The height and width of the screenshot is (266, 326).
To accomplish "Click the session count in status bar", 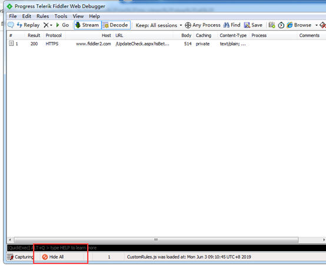I will 109,257.
